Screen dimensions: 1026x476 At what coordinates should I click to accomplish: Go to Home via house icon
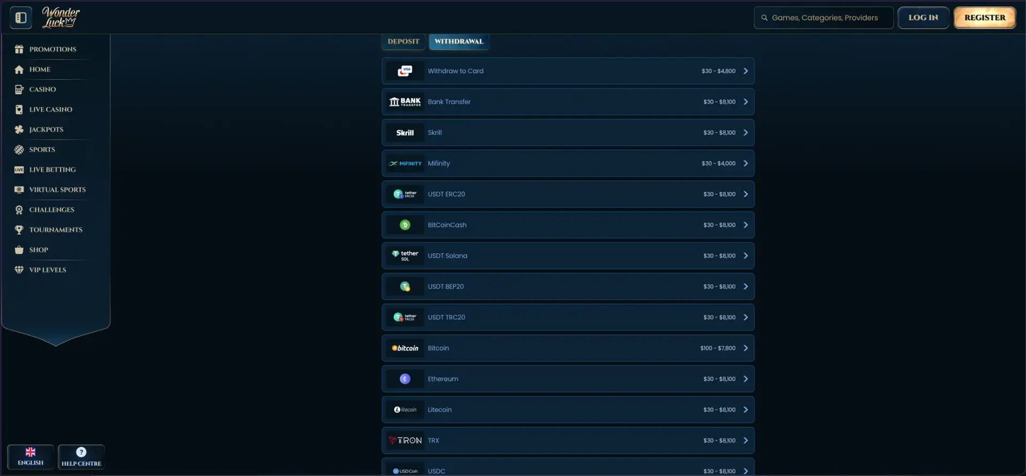pos(19,70)
